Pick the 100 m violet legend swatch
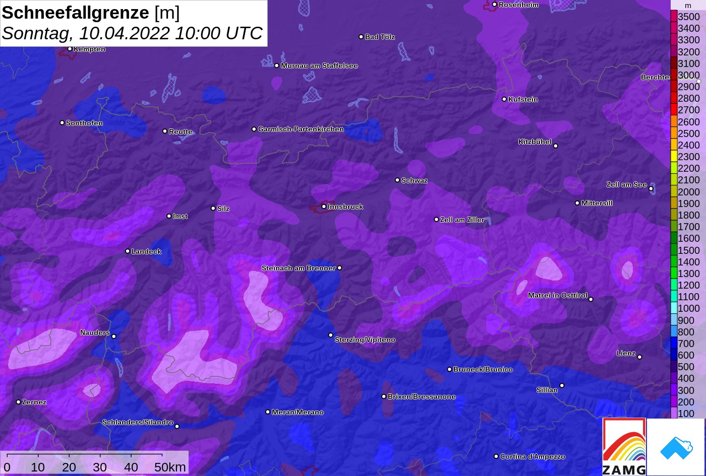 pos(674,414)
